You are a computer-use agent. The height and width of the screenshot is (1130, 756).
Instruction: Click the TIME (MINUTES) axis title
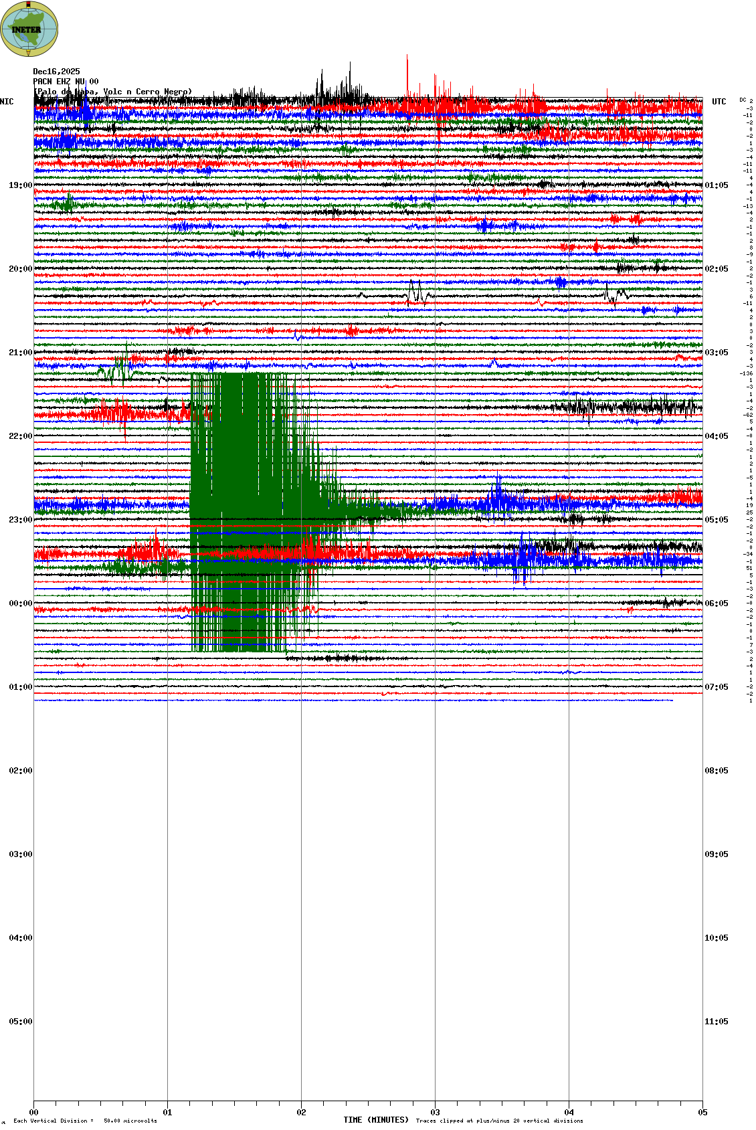click(376, 1120)
